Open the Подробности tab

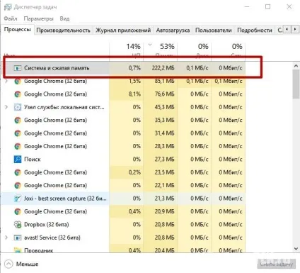click(x=255, y=30)
